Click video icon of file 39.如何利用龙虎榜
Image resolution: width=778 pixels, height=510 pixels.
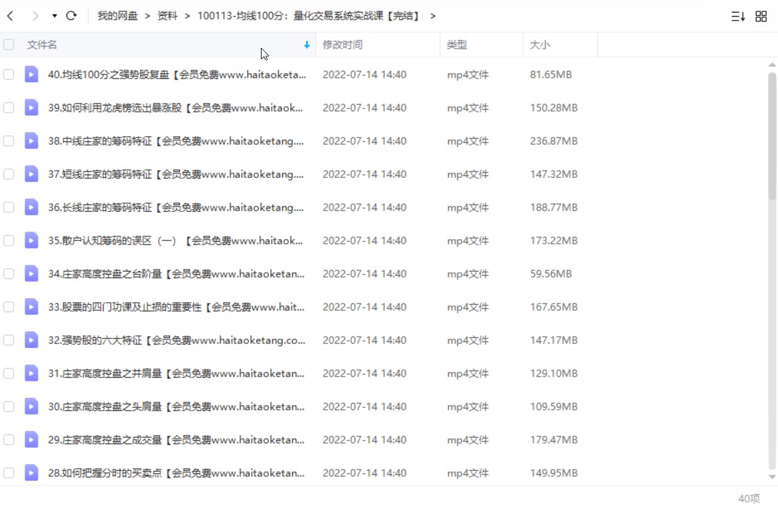tap(31, 108)
